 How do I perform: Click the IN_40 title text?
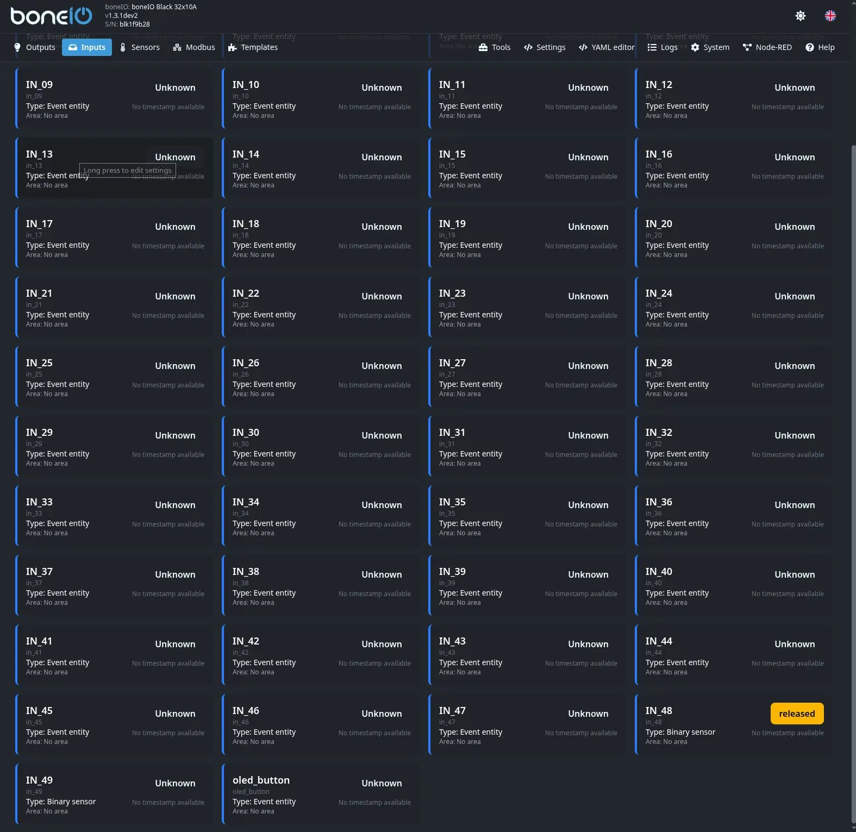tap(659, 572)
